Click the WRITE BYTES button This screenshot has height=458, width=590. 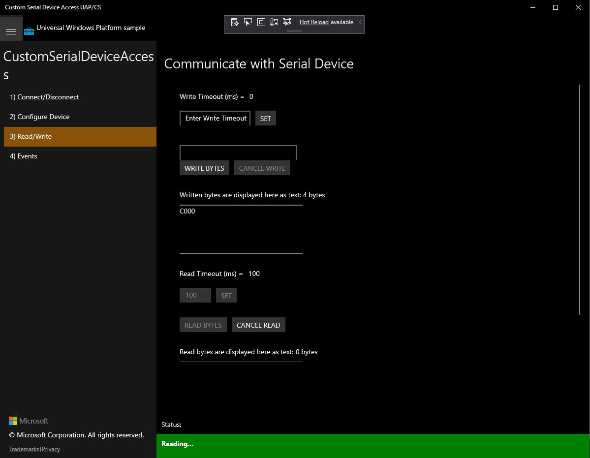coord(204,168)
